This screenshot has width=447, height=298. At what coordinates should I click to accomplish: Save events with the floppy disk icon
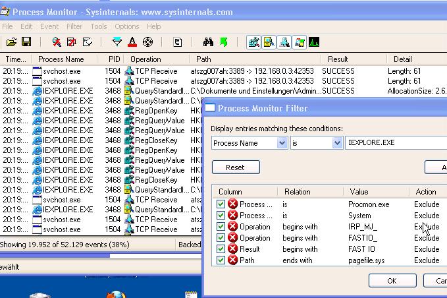pyautogui.click(x=26, y=42)
